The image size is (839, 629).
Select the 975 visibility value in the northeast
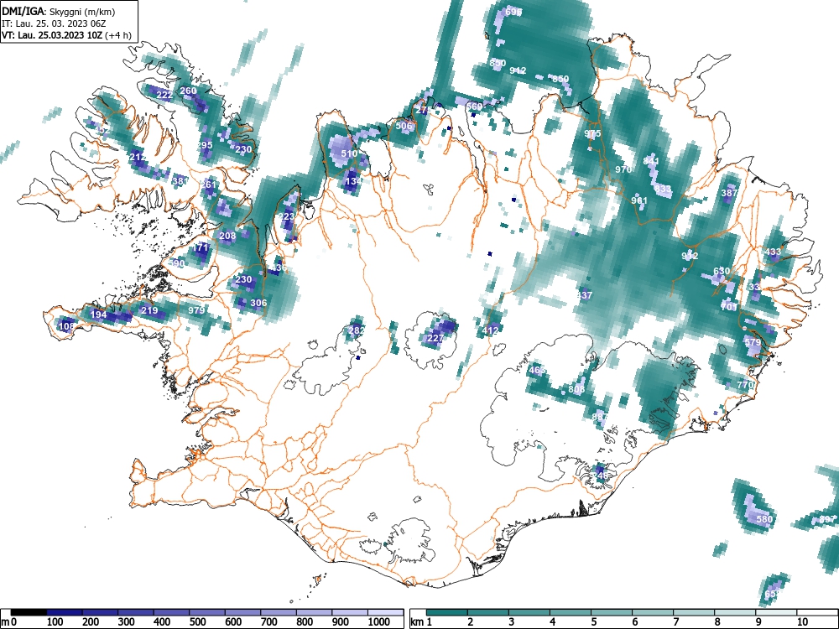point(592,133)
